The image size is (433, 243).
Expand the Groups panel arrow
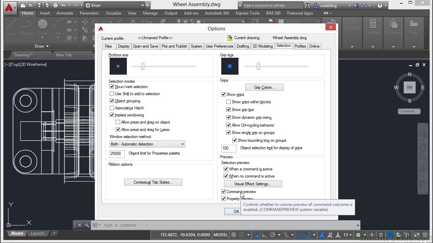(352, 47)
